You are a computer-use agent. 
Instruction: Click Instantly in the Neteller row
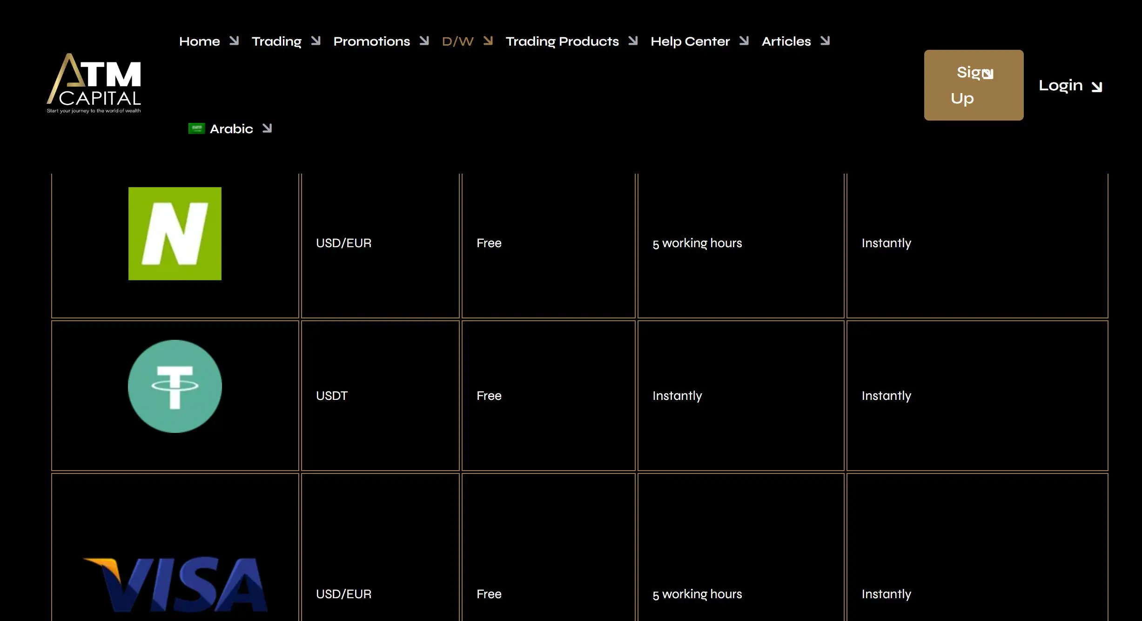pos(887,243)
